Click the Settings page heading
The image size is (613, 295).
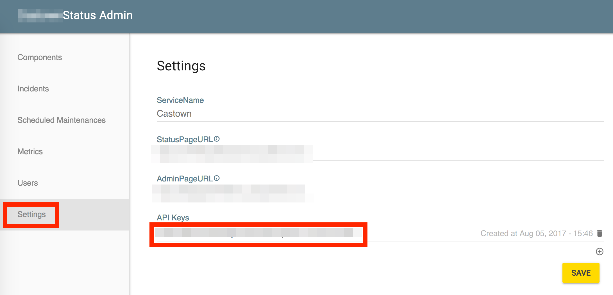pyautogui.click(x=181, y=66)
